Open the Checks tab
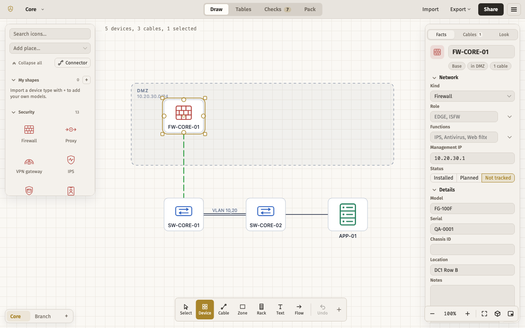525x328 pixels. (277, 9)
